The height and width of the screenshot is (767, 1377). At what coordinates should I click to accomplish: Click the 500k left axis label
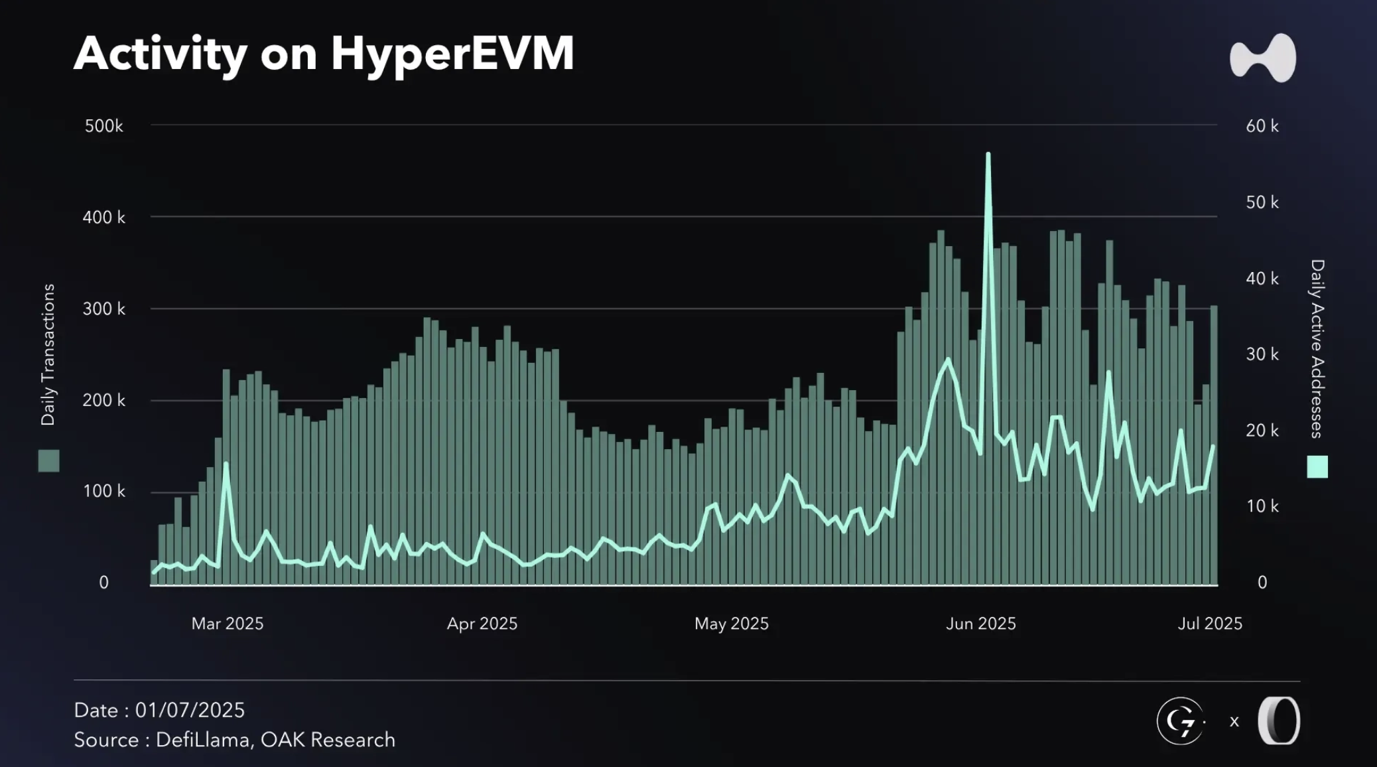pyautogui.click(x=104, y=126)
